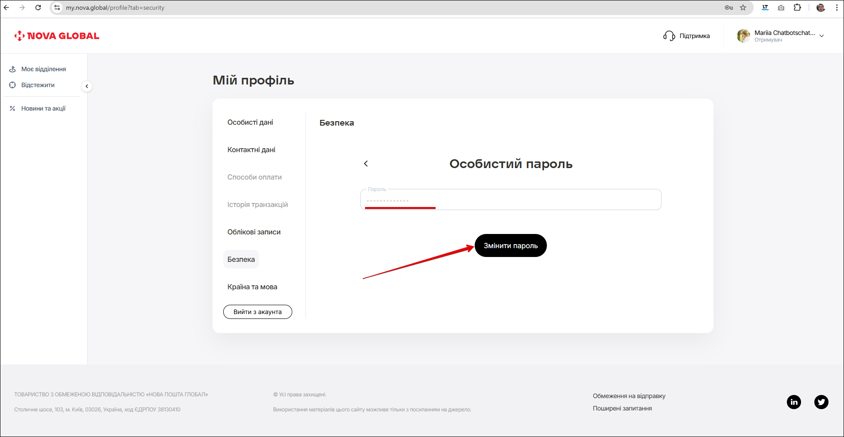Open Chrome three-dot menu

pos(836,8)
